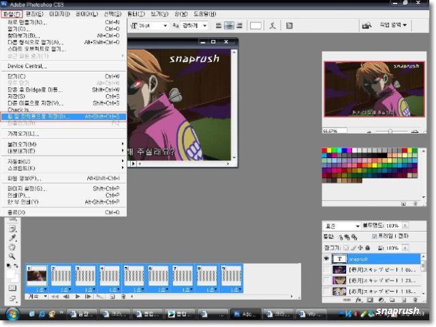Viewport: 436px width, 327px height.
Task: Adjust the Navigator zoom slider
Action: click(x=390, y=131)
